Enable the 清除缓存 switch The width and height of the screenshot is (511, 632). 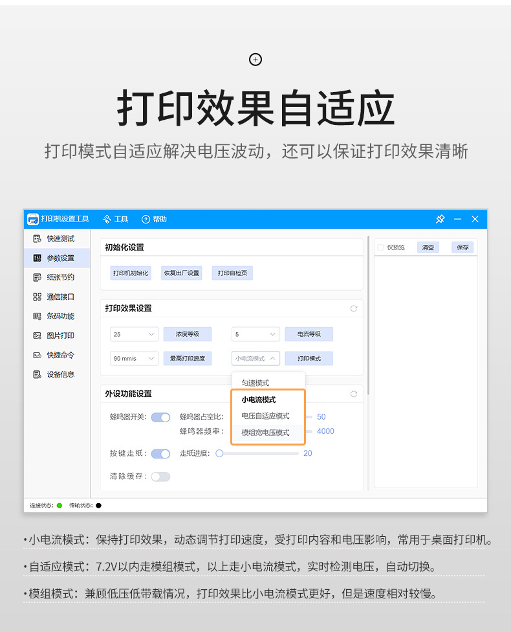(x=160, y=477)
